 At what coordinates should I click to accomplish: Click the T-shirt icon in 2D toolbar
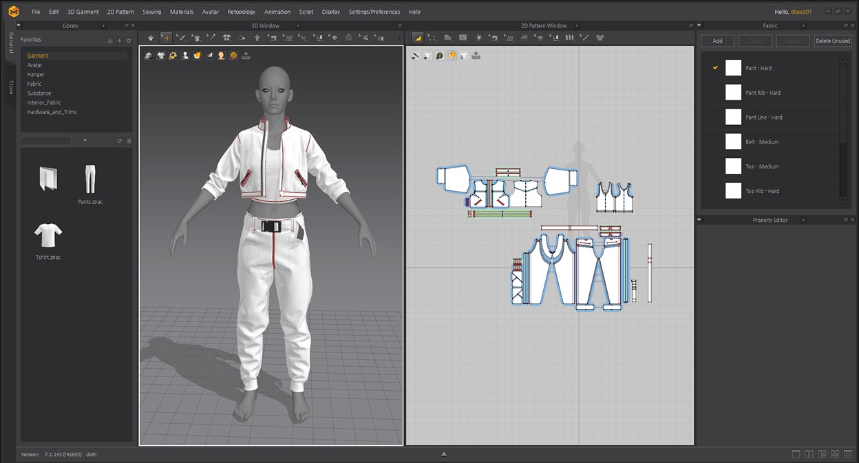600,38
